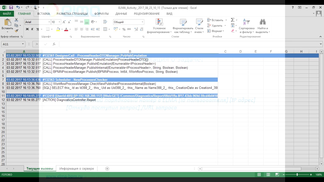Expand the Name Box A11 dropdown
The image size is (324, 182).
tap(23, 44)
